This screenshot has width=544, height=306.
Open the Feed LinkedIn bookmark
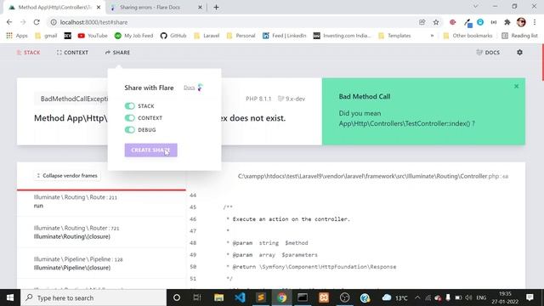tap(285, 36)
